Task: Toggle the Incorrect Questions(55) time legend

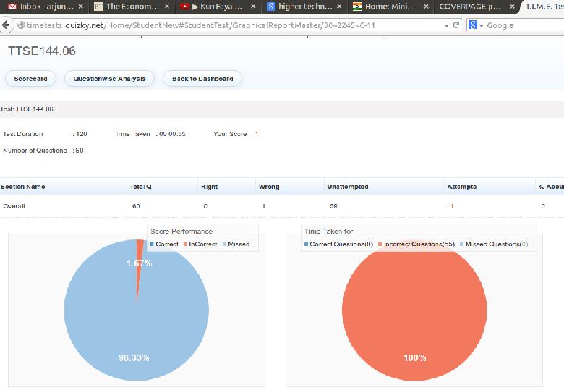Action: click(415, 245)
